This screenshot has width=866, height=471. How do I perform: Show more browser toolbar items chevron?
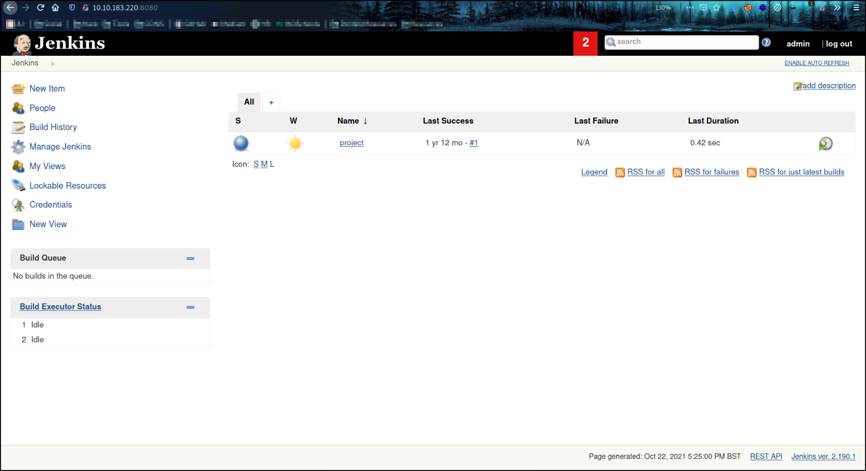837,8
